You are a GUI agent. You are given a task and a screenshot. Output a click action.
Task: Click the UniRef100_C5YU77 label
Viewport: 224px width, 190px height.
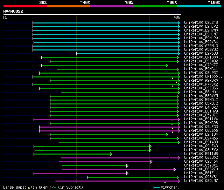tap(201, 115)
